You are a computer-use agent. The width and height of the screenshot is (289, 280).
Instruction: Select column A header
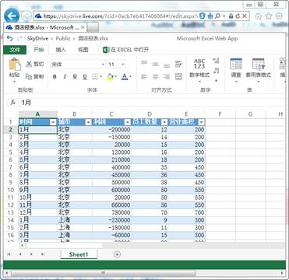38,114
